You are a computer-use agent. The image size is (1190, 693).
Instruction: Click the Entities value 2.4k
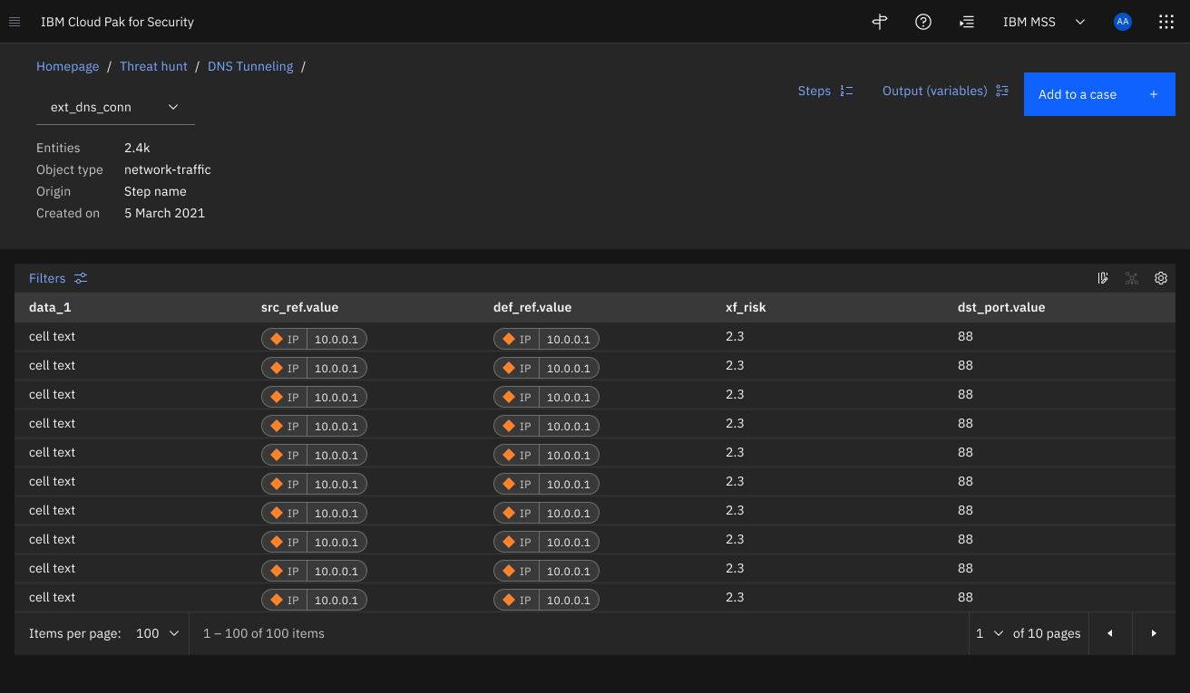pos(137,148)
